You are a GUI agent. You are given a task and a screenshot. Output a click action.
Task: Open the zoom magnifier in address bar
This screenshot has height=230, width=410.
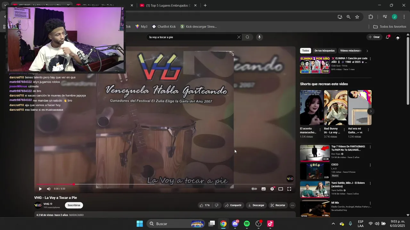coord(348,17)
